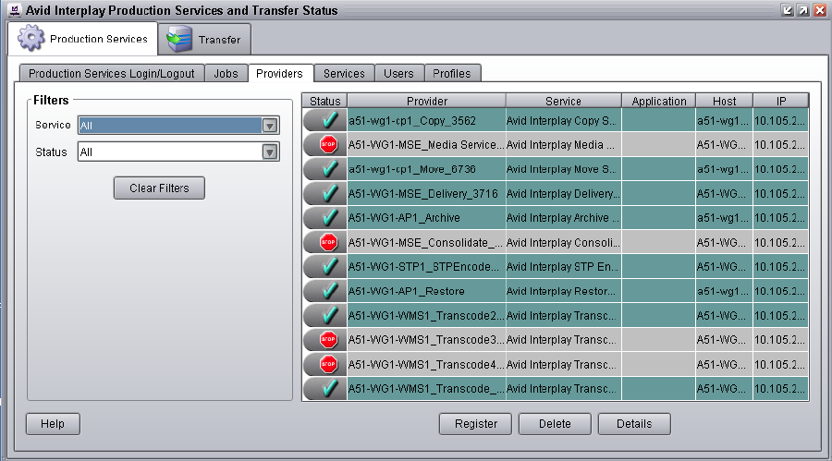Click the Avid Interplay Archive service cell
The image size is (832, 461).
[564, 218]
